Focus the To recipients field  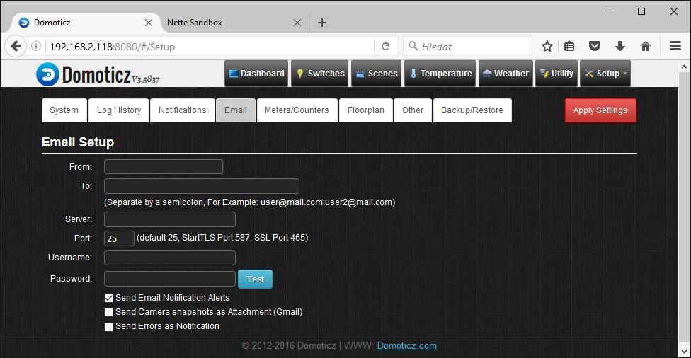(201, 186)
